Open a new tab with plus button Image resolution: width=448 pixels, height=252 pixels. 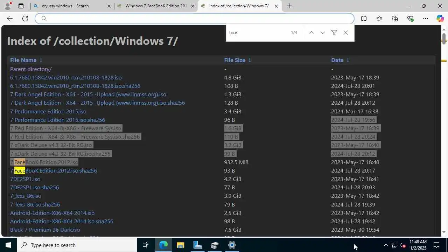(x=289, y=6)
